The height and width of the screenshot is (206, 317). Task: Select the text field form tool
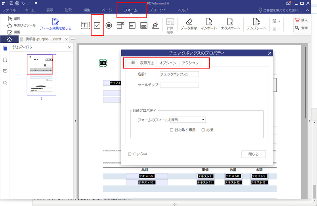(85, 25)
